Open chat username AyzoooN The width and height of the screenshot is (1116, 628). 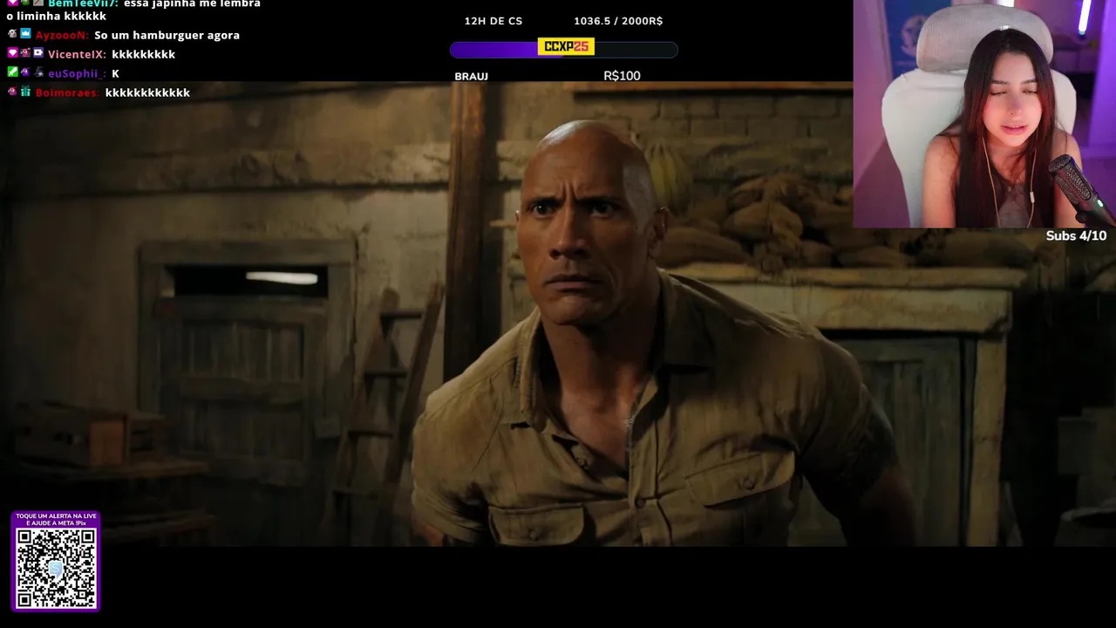62,35
